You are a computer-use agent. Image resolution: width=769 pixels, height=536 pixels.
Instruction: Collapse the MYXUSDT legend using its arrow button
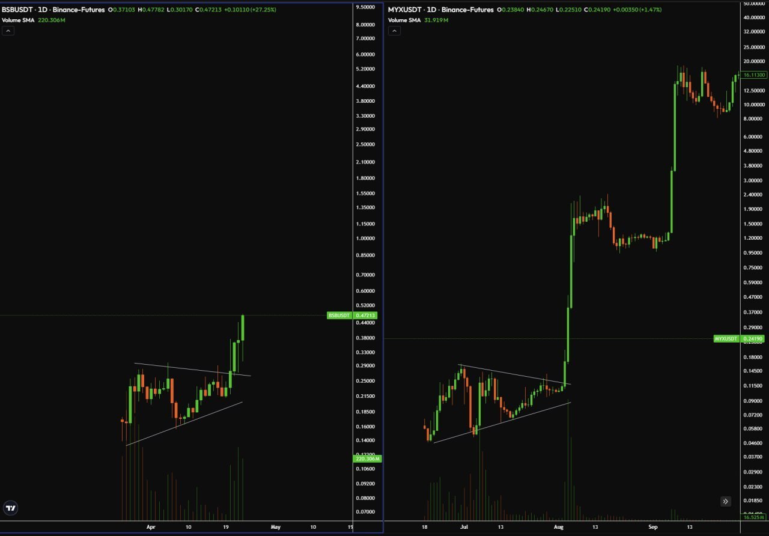point(394,30)
